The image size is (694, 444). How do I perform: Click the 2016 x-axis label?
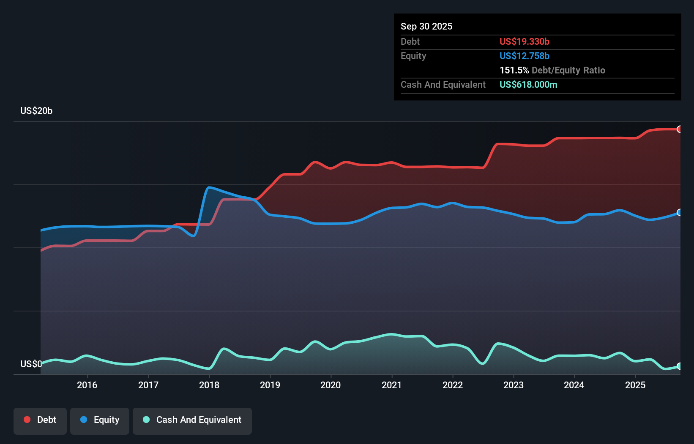(x=87, y=385)
